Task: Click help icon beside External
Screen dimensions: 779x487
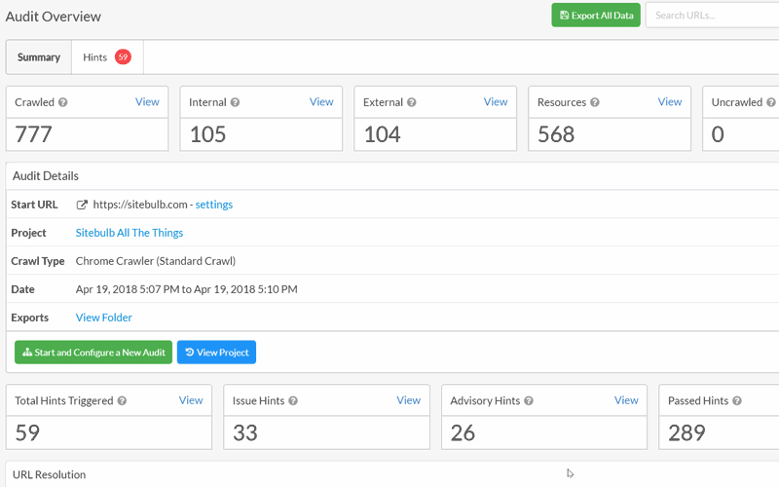Action: click(x=412, y=102)
